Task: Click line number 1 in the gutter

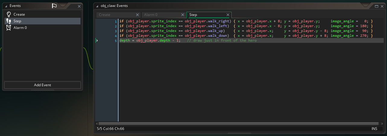Action: tap(116, 21)
